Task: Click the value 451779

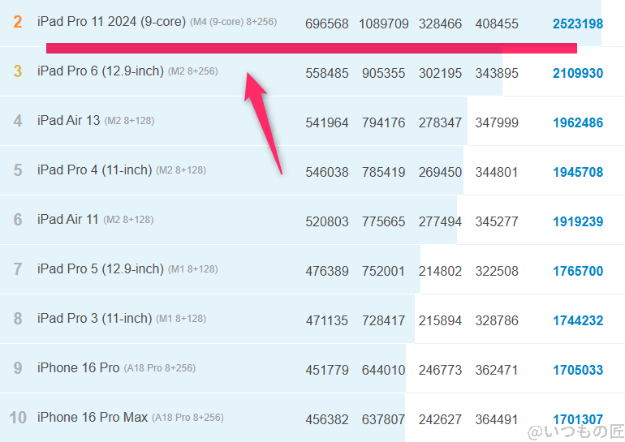Action: [x=327, y=371]
